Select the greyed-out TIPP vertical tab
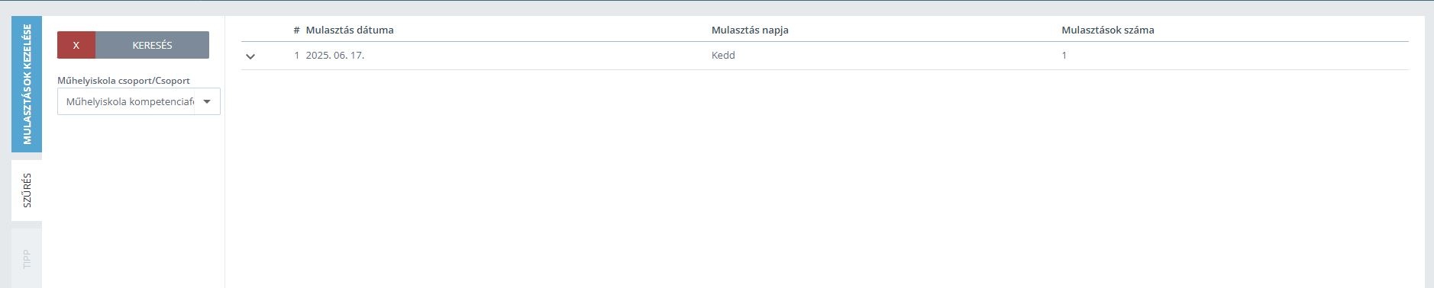1434x288 pixels. point(27,258)
